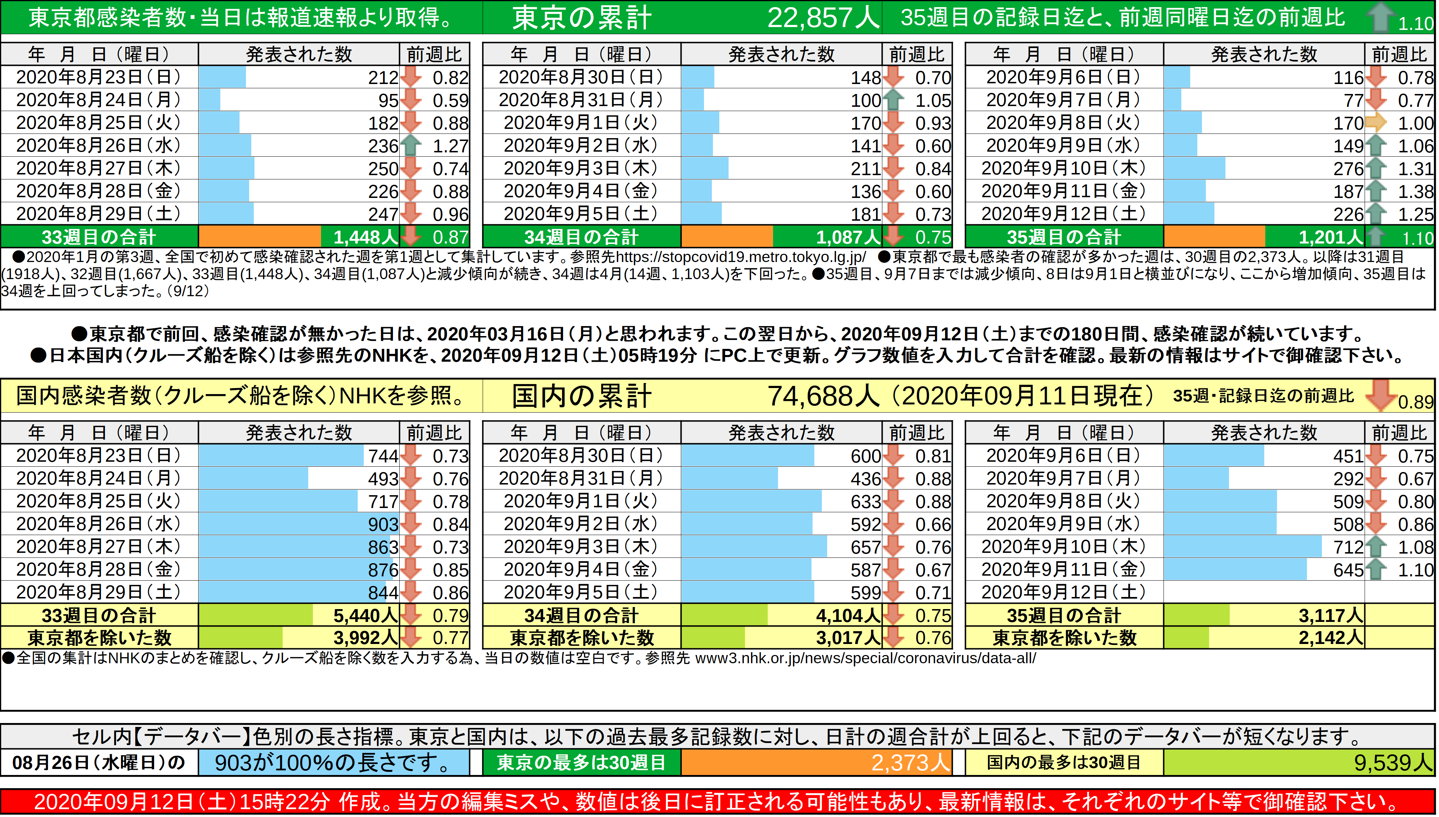
Task: Click the up arrow icon beside Tokyo 9月10日 1.31
Action: click(x=1376, y=169)
